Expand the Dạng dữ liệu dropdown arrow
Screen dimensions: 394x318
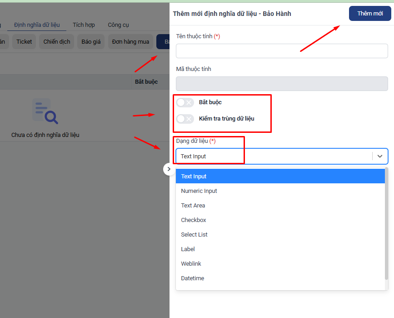(x=380, y=156)
